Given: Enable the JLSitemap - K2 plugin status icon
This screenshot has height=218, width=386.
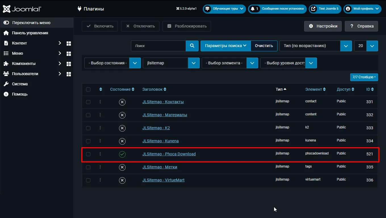Looking at the screenshot, I should pos(122,128).
